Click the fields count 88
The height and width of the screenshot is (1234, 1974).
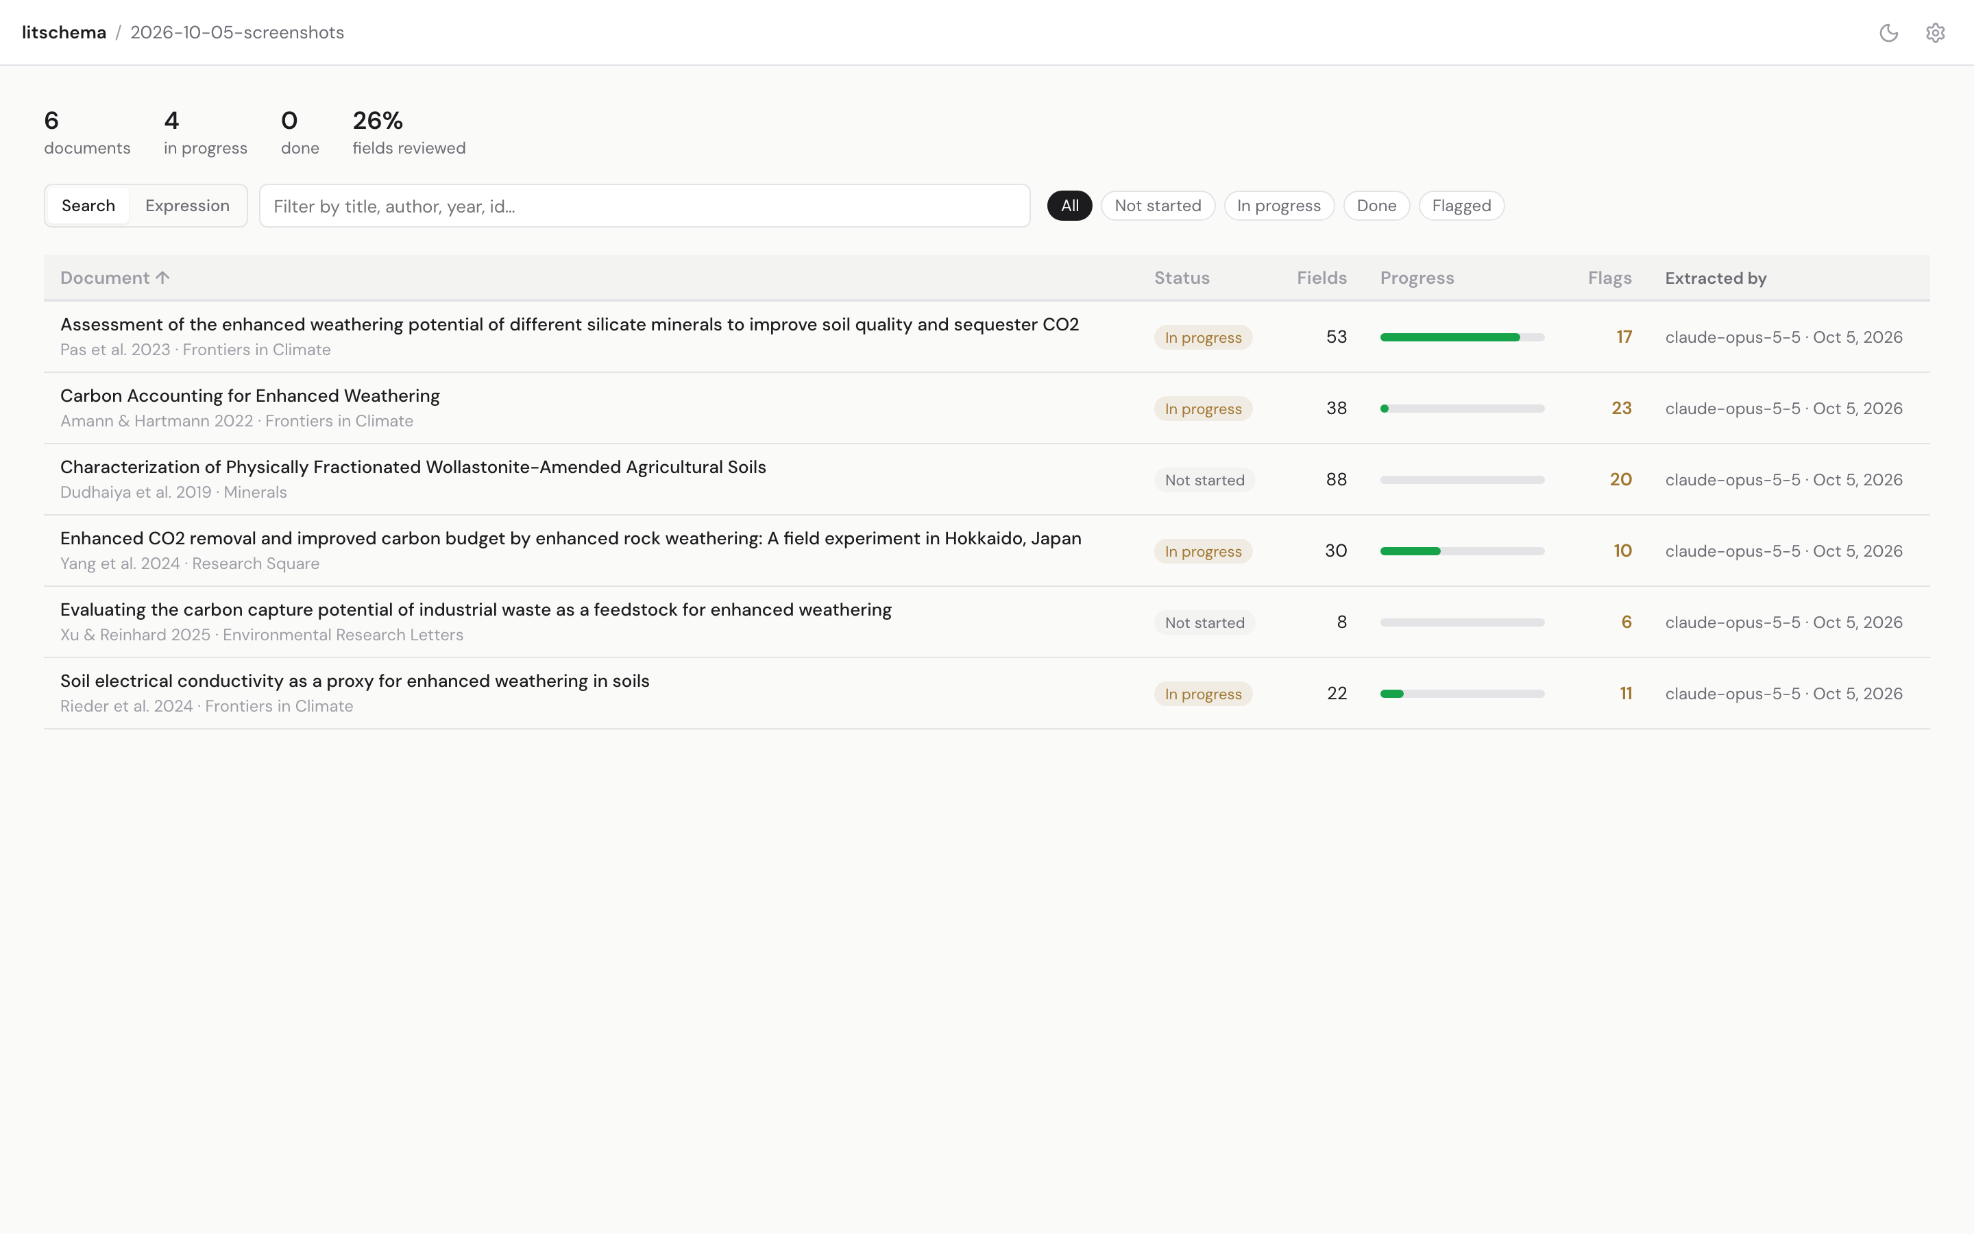(x=1336, y=479)
